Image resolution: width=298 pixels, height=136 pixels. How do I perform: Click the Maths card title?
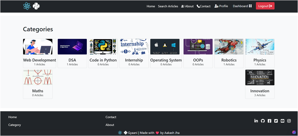pyautogui.click(x=38, y=91)
